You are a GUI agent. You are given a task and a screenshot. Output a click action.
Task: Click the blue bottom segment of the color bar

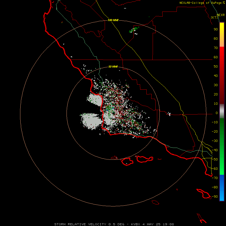222,188
